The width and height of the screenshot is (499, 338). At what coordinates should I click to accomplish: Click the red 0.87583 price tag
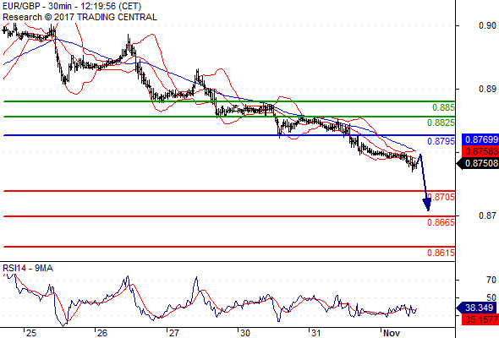pos(480,151)
